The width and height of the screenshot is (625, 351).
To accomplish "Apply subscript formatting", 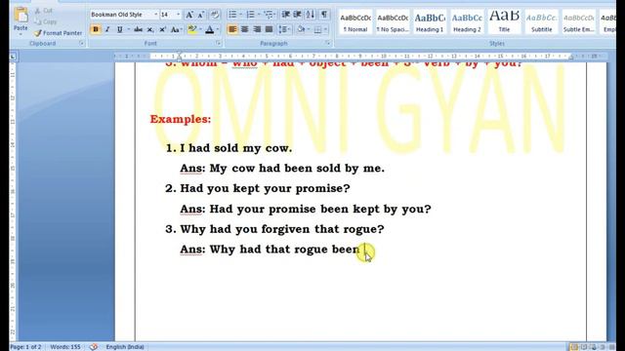I will (150, 29).
